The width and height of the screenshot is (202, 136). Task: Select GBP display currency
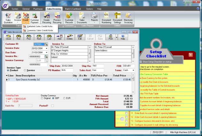tap(53, 98)
